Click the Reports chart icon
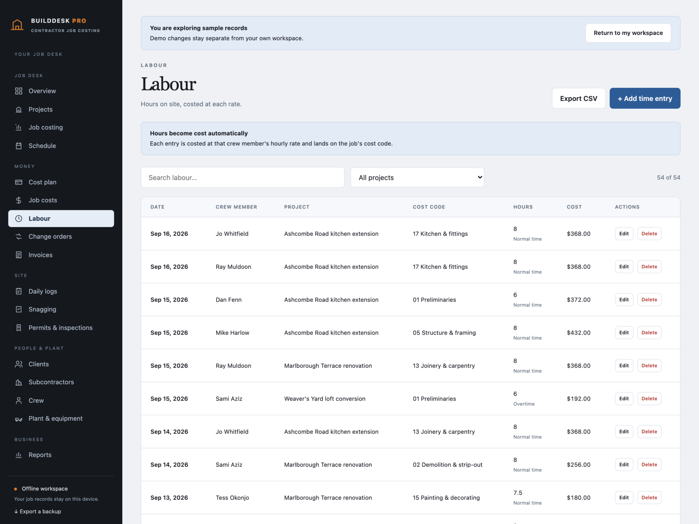This screenshot has height=524, width=699. 19,455
